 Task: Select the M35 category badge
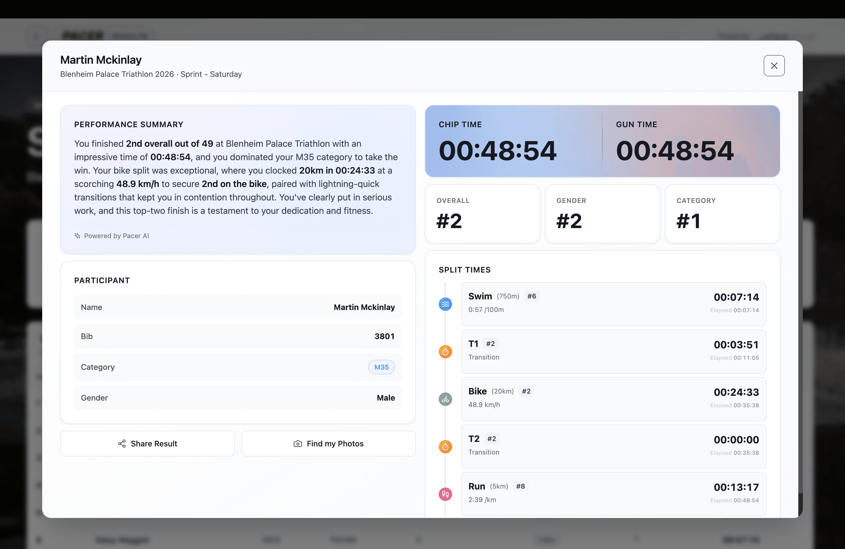(381, 367)
